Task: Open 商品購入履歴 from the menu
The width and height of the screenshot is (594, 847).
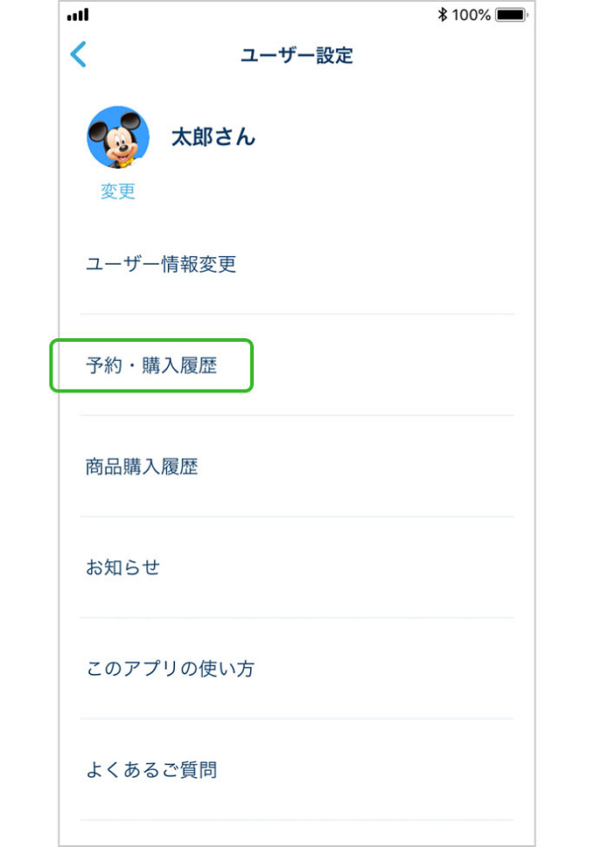Action: tap(142, 467)
